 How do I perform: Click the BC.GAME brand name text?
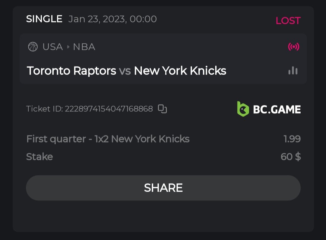coord(277,109)
